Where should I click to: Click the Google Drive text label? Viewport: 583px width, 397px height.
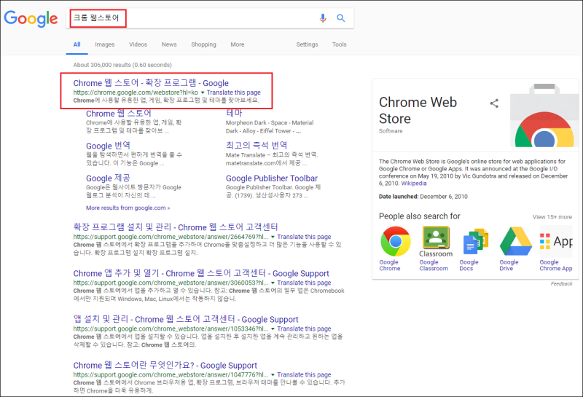coord(509,265)
